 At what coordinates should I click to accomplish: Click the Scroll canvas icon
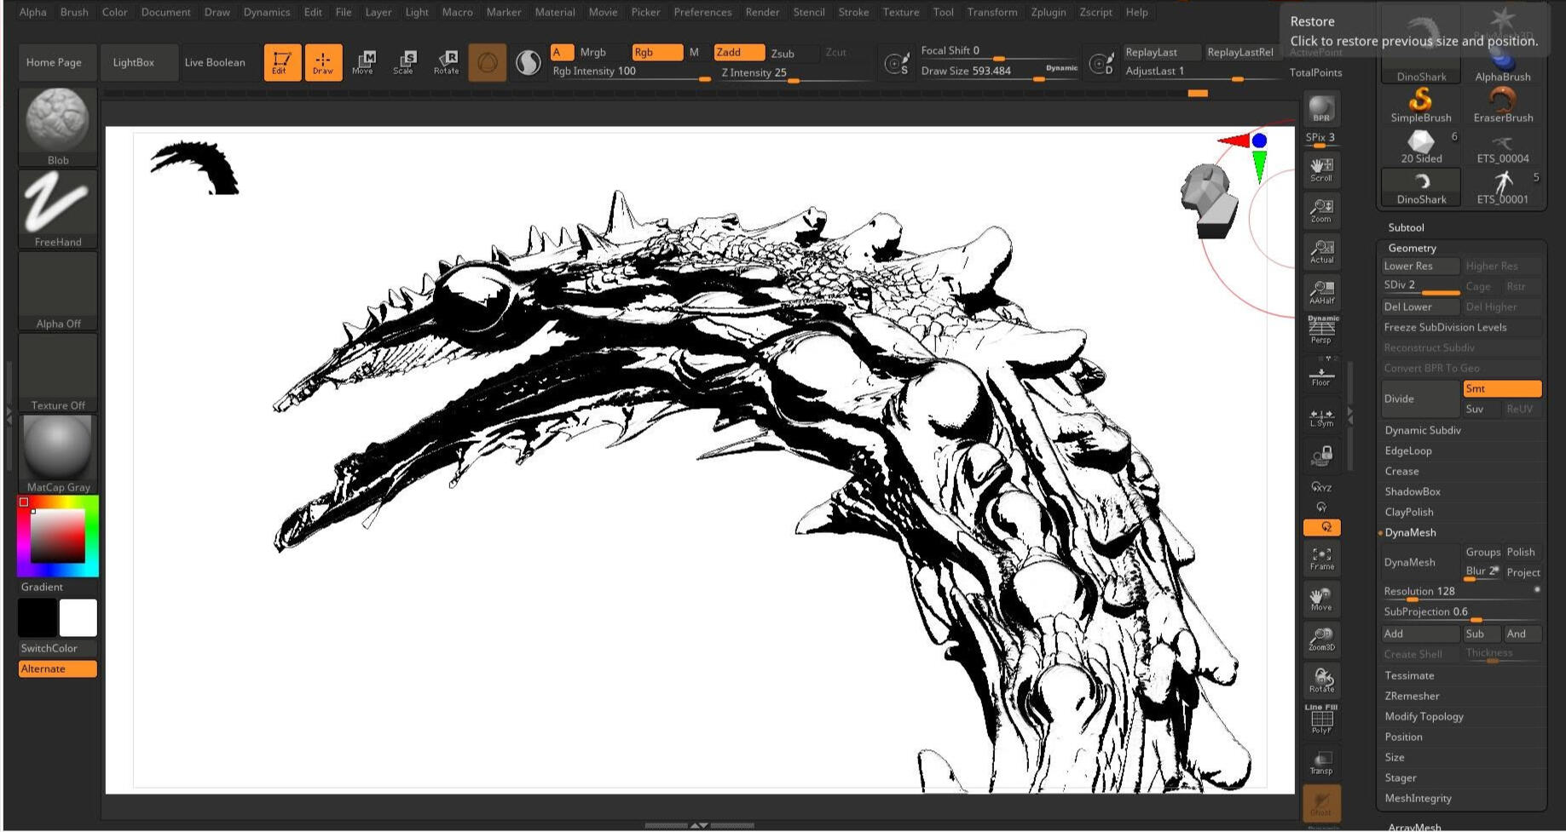point(1321,169)
